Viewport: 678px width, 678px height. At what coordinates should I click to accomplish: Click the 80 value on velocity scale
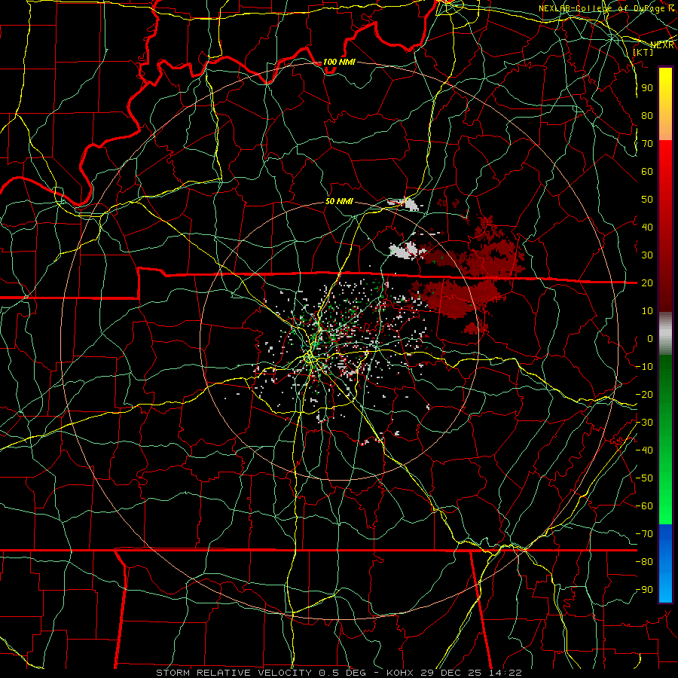(647, 115)
